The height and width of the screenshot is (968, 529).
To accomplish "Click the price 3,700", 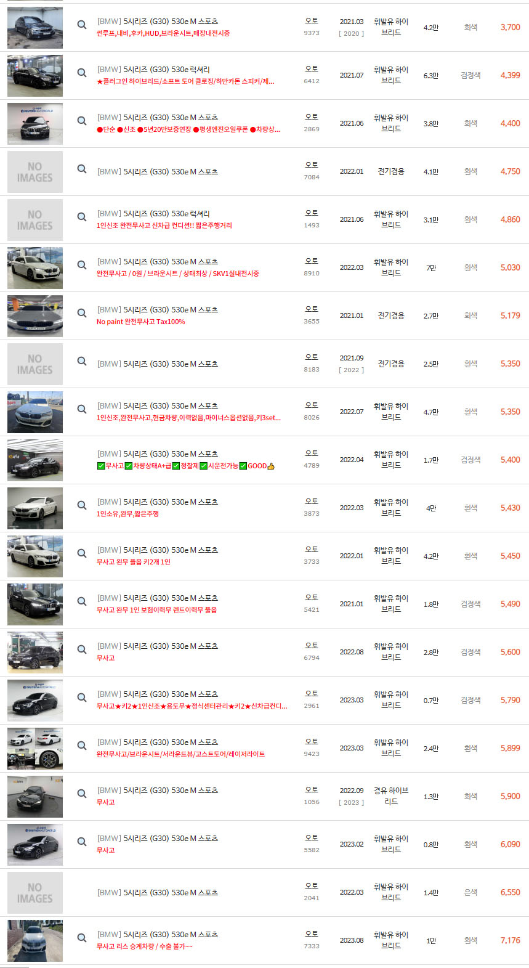I will point(510,27).
